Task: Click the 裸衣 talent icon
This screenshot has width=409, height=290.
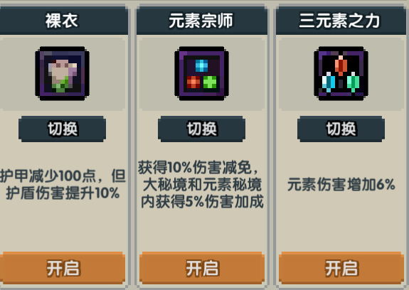Action: pyautogui.click(x=62, y=73)
